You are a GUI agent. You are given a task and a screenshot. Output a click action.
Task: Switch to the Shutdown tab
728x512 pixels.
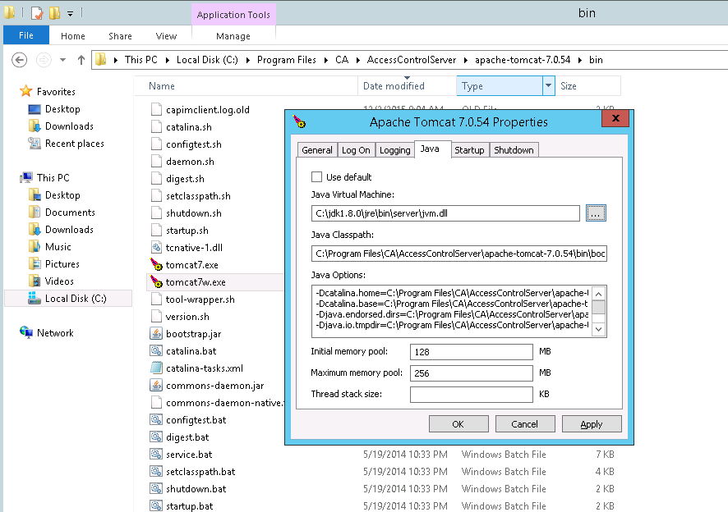point(514,150)
